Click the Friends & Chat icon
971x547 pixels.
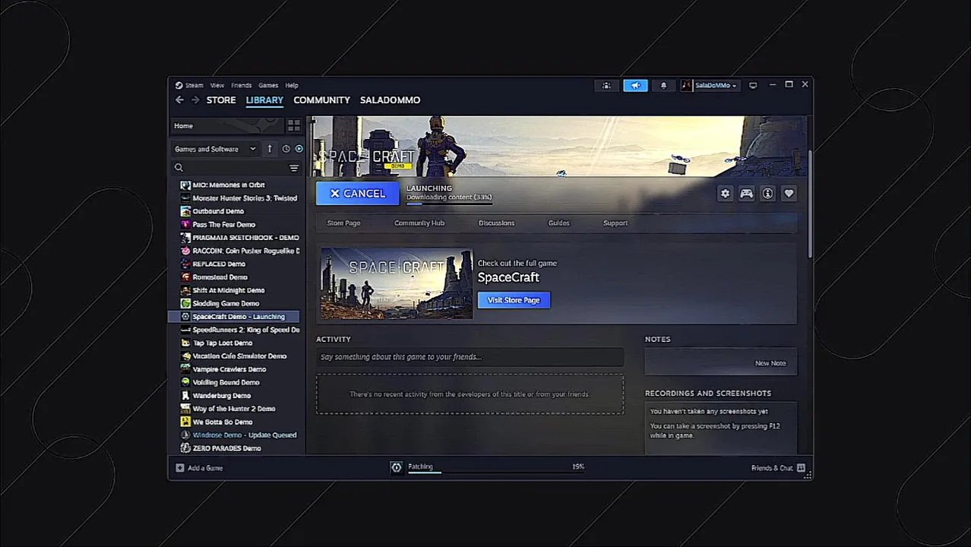pos(801,468)
